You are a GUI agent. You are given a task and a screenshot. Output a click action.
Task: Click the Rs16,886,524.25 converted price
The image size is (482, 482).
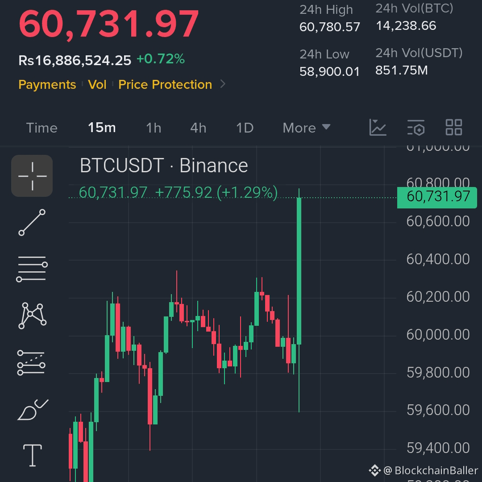pos(75,60)
